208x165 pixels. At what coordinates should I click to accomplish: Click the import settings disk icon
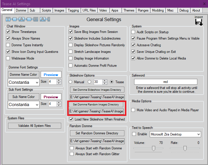coord(199,22)
